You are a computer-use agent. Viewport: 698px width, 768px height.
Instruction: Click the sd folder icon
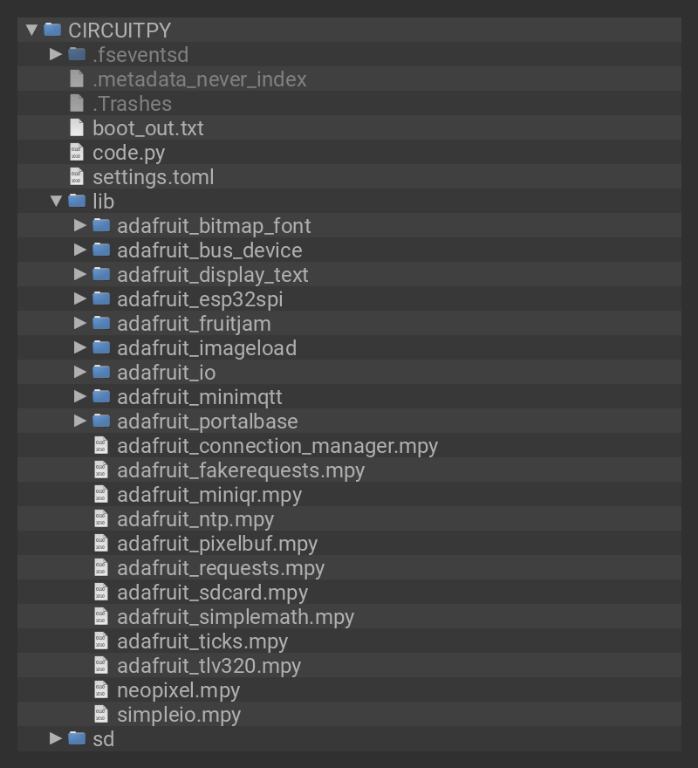click(x=77, y=739)
